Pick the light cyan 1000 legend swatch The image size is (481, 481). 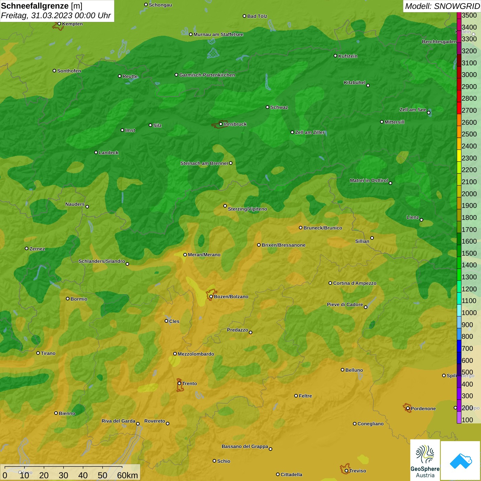pyautogui.click(x=459, y=310)
